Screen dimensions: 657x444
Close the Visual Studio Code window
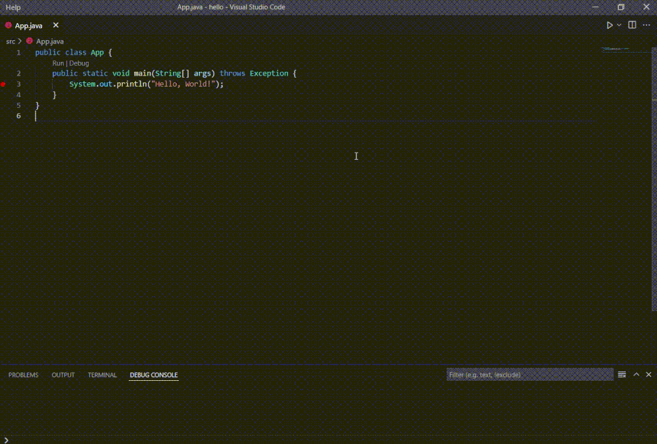646,7
